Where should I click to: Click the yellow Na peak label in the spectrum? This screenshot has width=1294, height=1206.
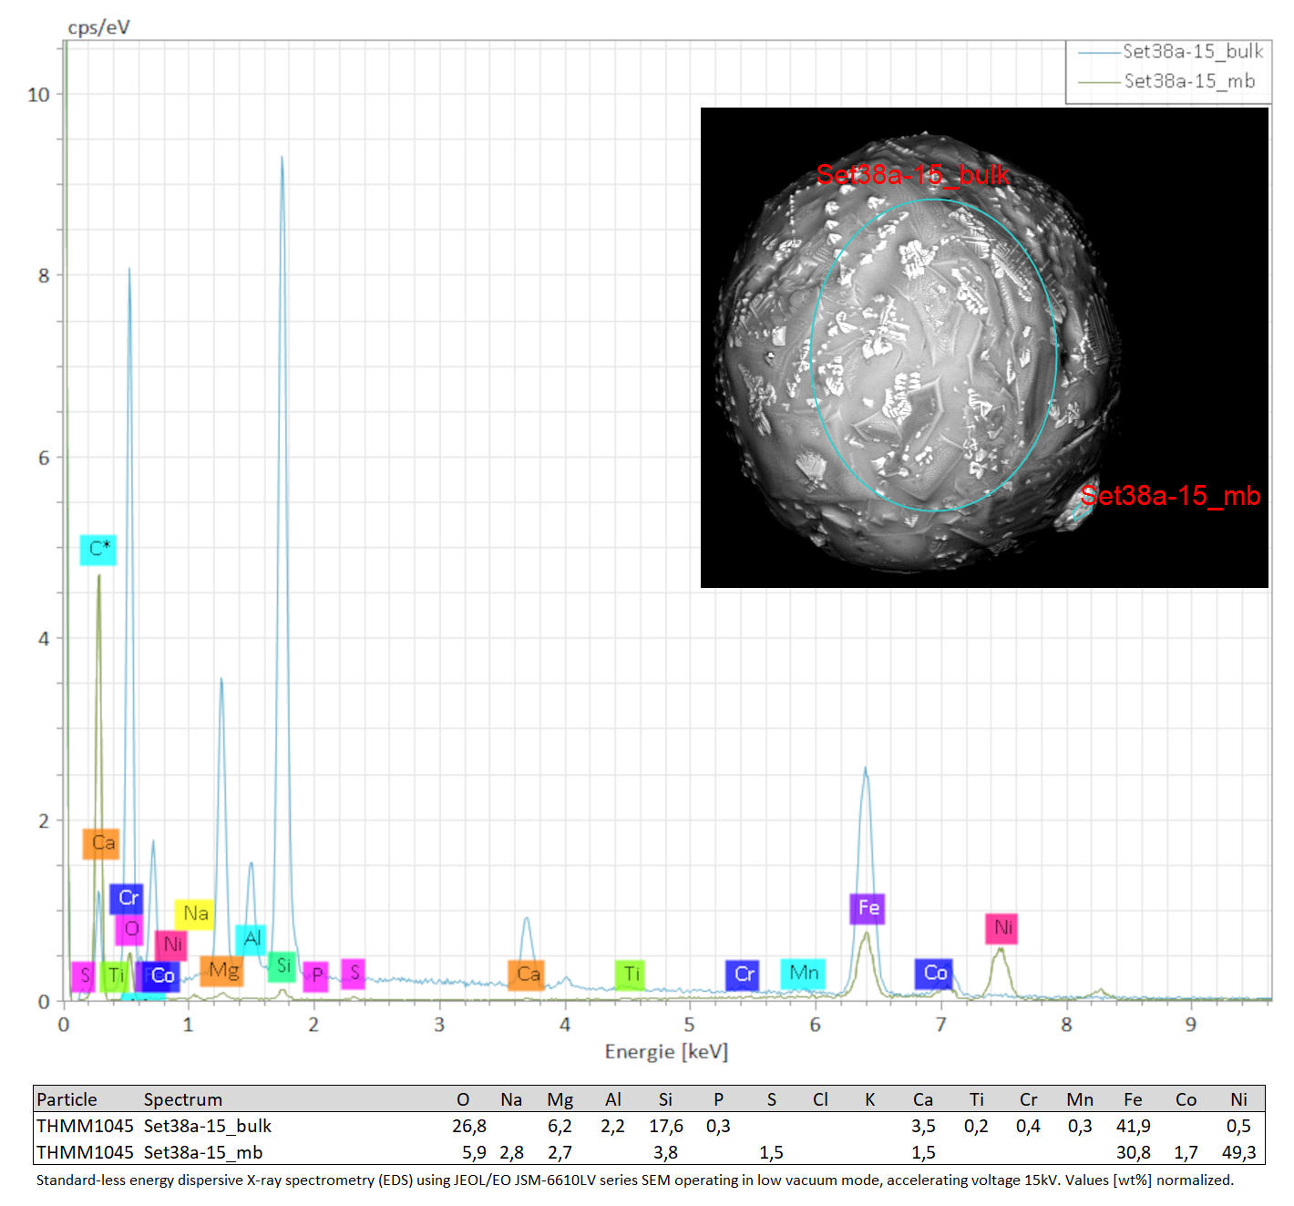195,914
